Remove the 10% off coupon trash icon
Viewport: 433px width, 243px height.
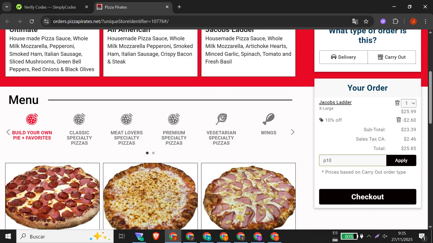coord(399,120)
